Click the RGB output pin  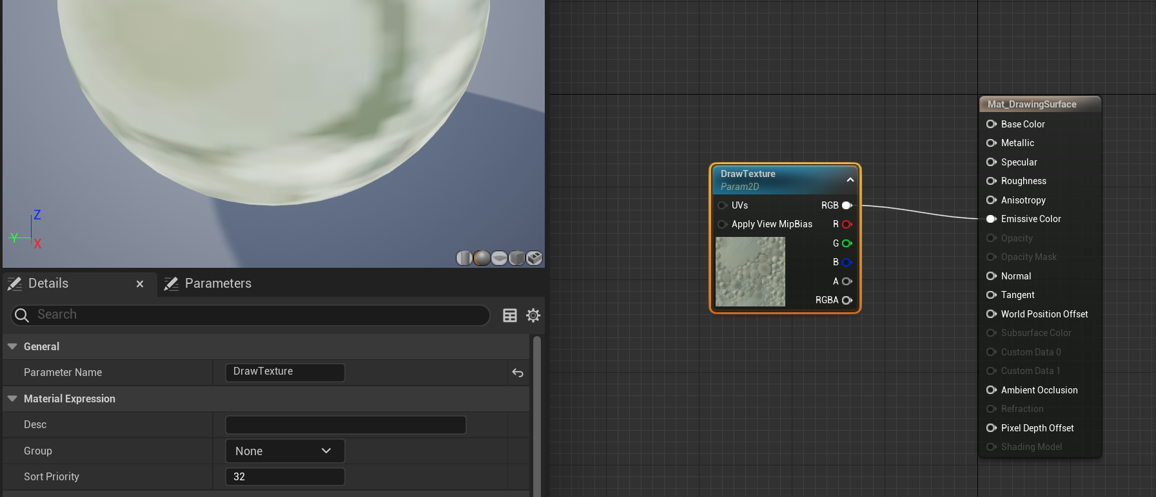[847, 205]
